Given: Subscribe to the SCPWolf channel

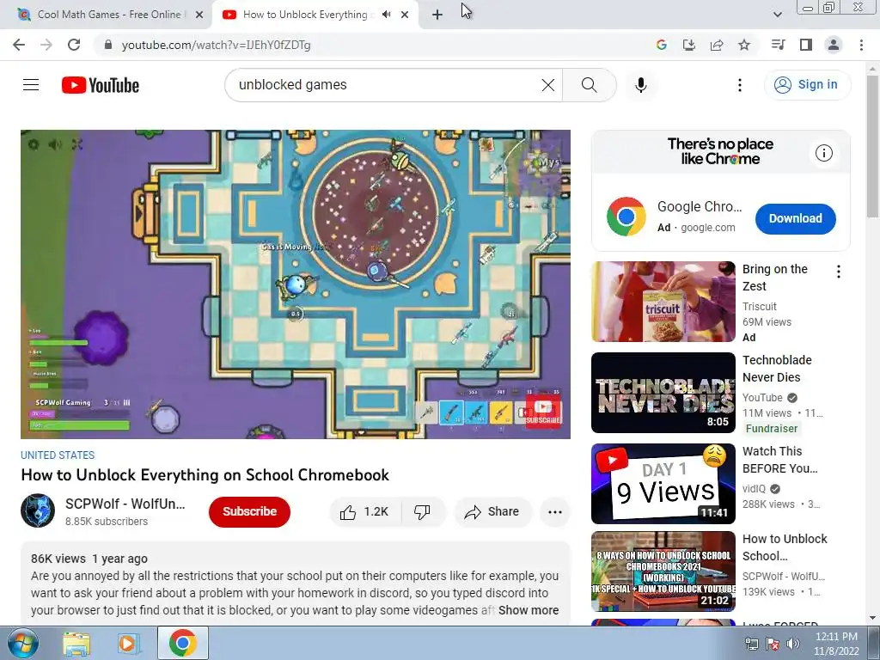Looking at the screenshot, I should click(x=250, y=511).
